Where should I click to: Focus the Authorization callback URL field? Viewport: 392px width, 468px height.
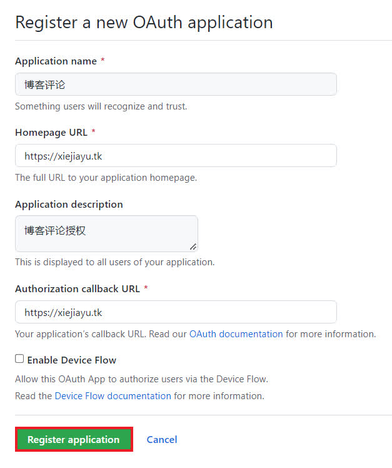coord(176,312)
